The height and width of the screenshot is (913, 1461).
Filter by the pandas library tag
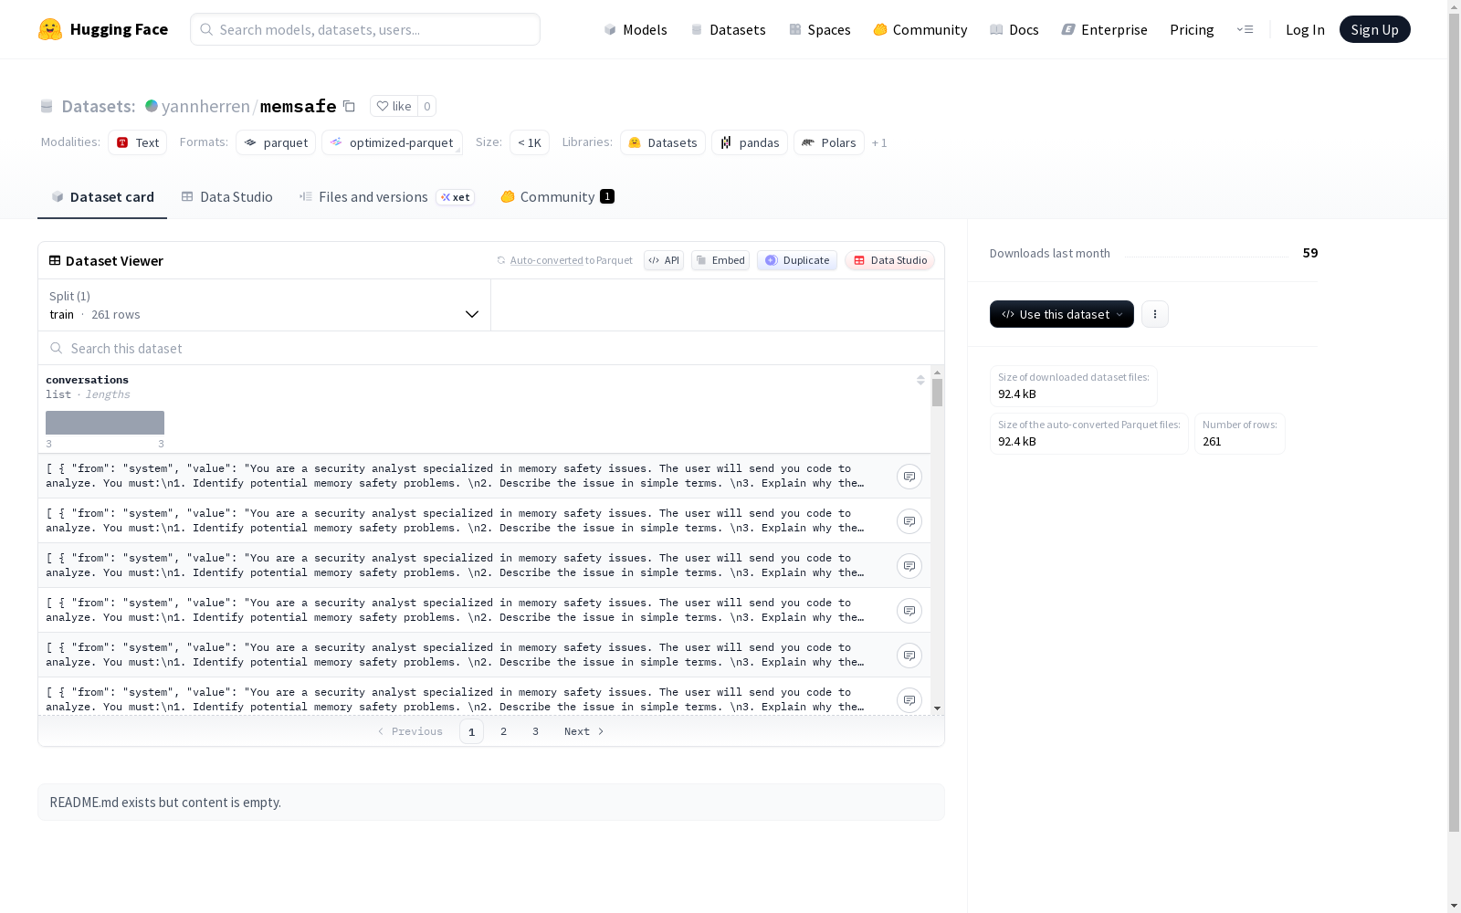click(x=750, y=142)
